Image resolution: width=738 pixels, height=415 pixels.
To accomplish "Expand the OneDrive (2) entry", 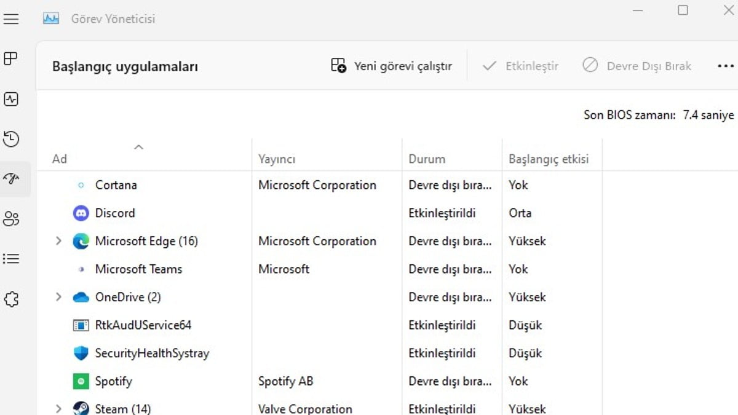I will click(x=58, y=297).
